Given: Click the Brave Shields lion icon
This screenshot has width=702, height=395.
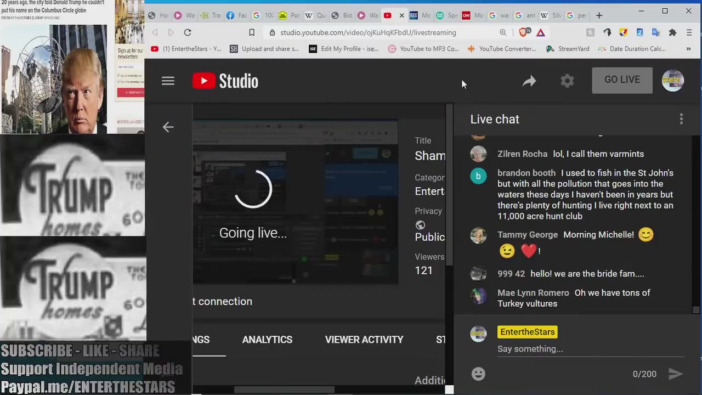Looking at the screenshot, I should pyautogui.click(x=523, y=32).
